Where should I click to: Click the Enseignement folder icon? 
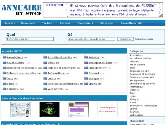coord(86,68)
